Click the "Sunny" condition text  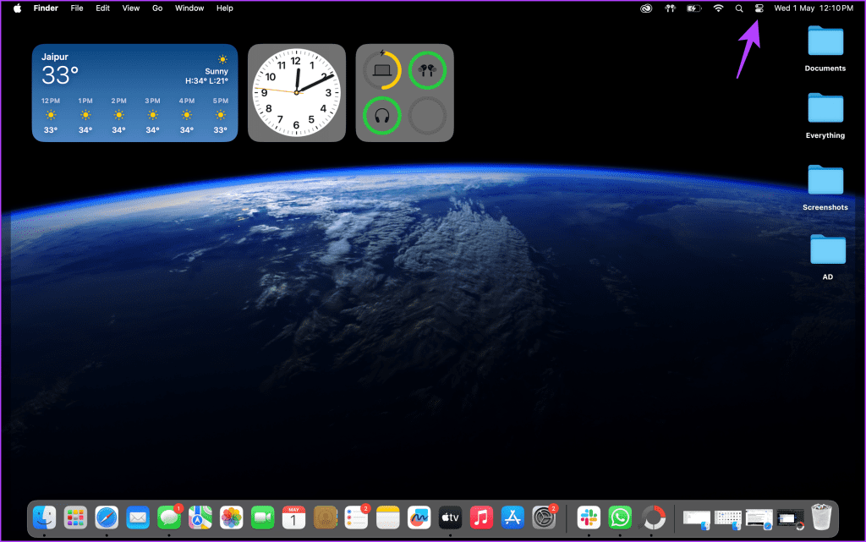pos(216,71)
